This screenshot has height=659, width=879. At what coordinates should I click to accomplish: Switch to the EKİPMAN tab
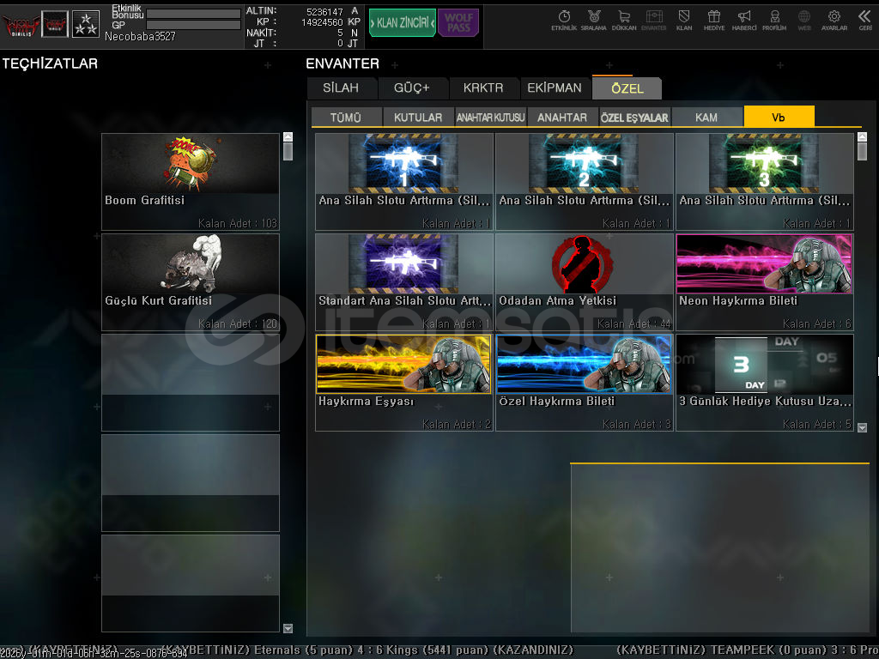tap(555, 88)
